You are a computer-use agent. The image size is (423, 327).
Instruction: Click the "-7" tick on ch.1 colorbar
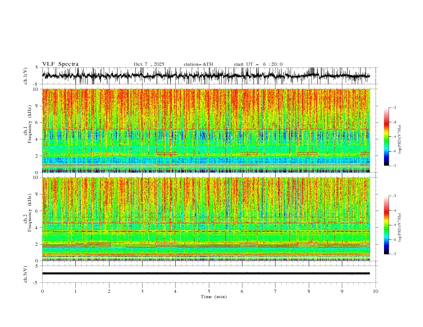(x=394, y=166)
